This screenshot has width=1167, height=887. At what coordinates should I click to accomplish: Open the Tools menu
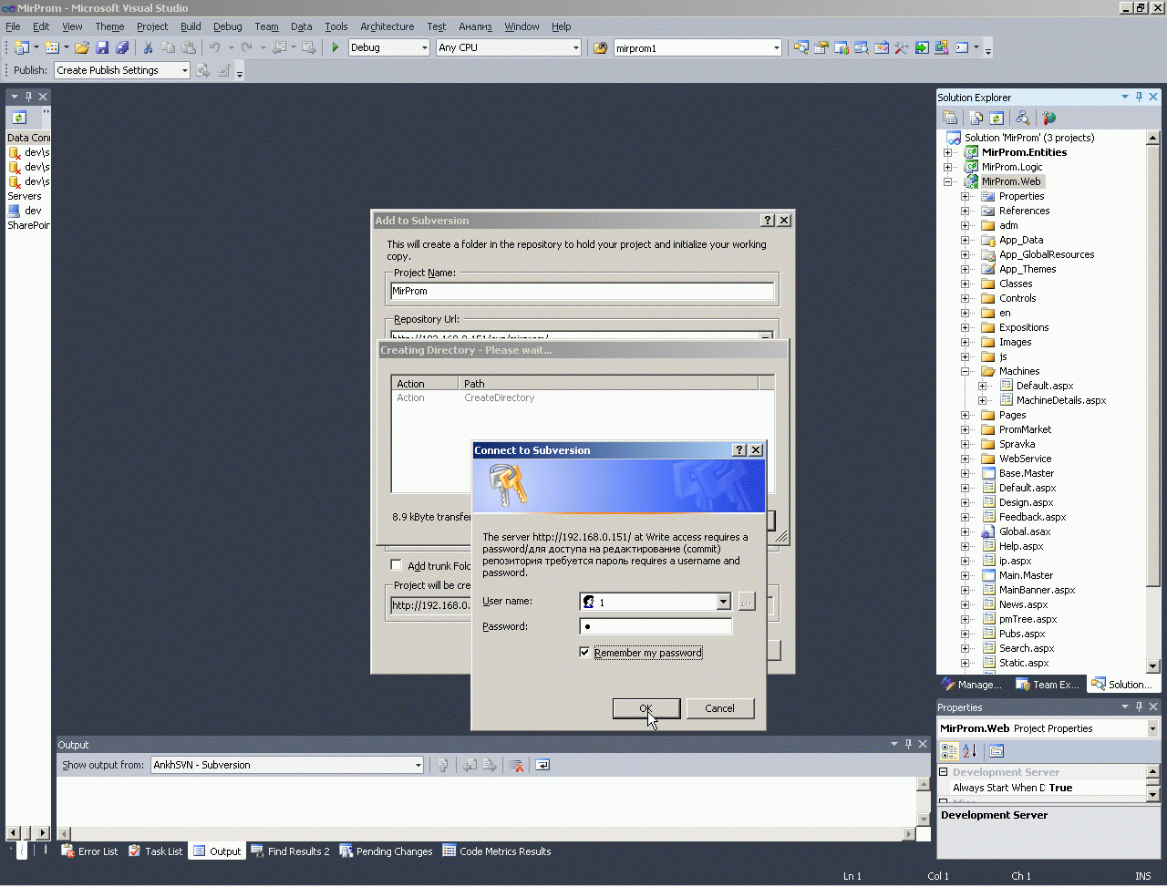(336, 26)
